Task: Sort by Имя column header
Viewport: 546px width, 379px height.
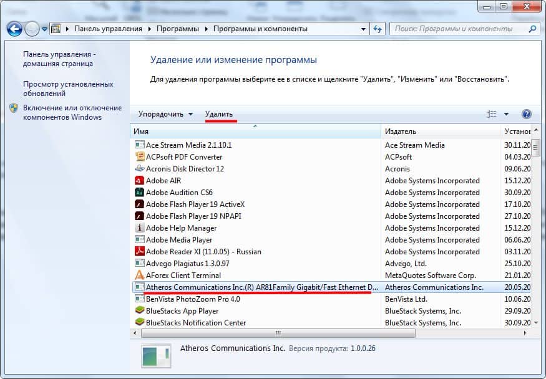Action: 256,132
